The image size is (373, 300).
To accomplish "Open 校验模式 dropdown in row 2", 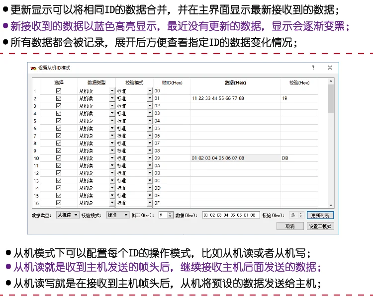I will (150, 98).
